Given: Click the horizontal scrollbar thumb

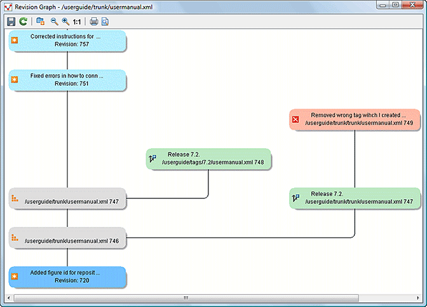Looking at the screenshot, I should point(186,297).
